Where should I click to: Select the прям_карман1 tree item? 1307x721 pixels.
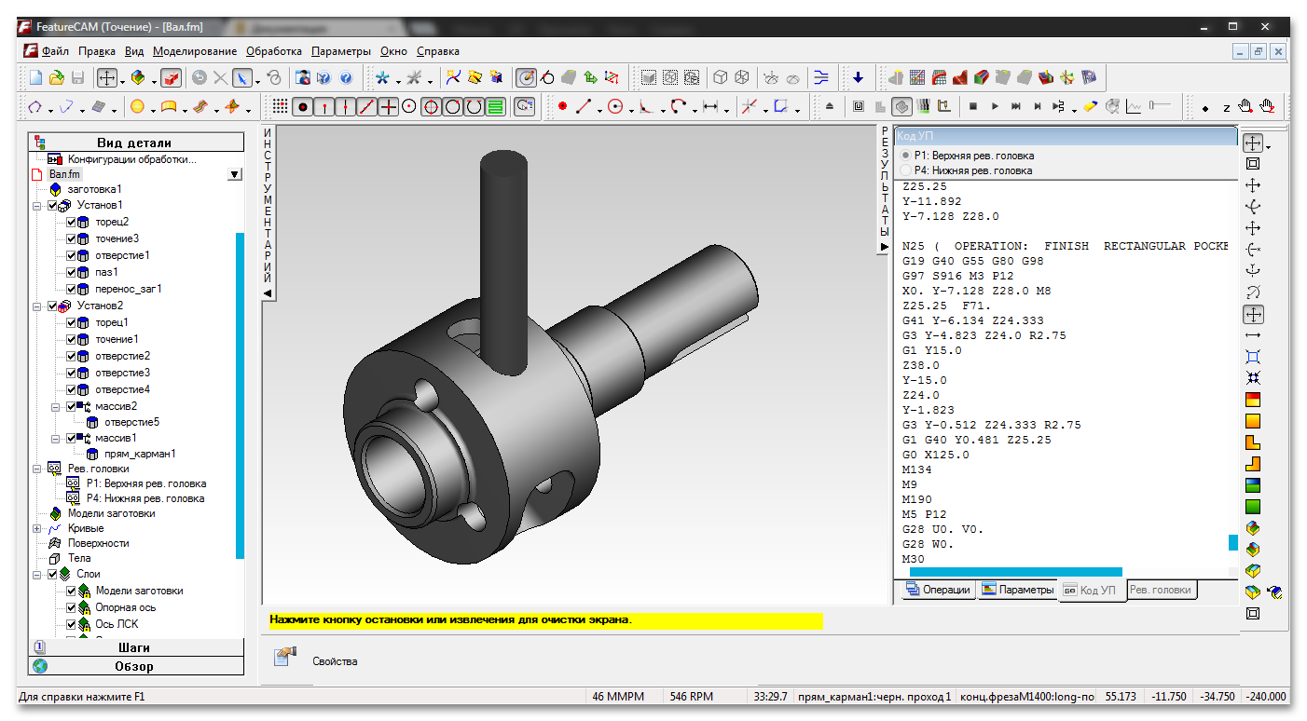click(140, 454)
